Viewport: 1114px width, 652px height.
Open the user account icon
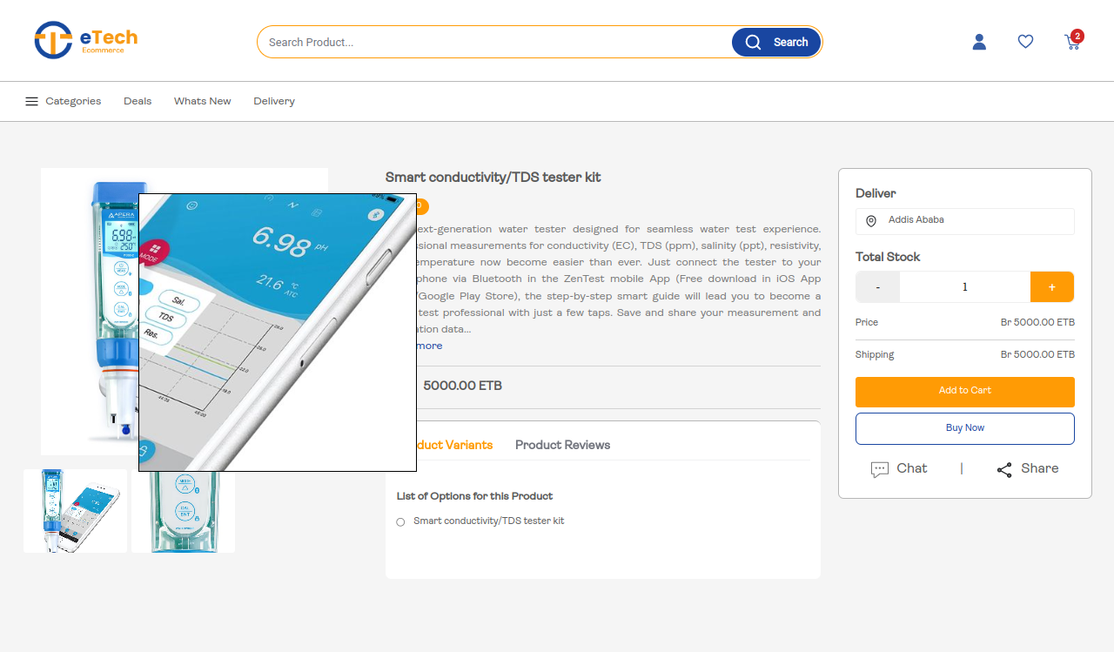coord(979,42)
